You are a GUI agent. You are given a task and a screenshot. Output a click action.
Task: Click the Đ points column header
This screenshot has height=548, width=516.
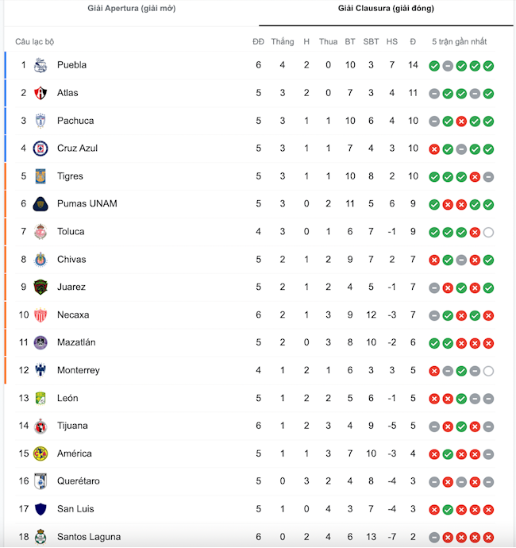click(413, 41)
